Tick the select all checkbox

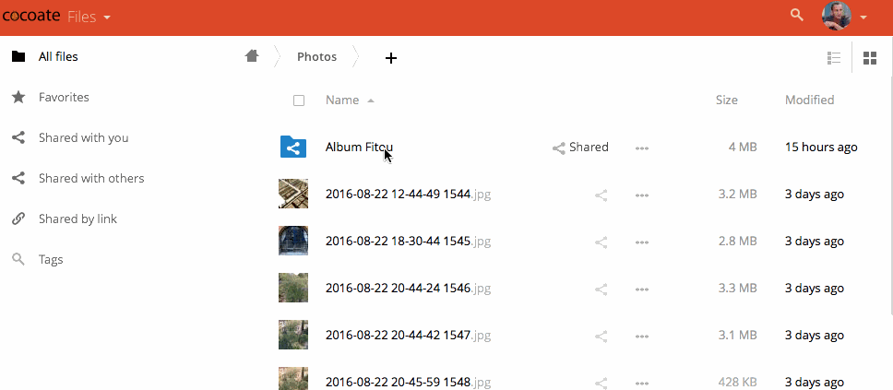[298, 100]
